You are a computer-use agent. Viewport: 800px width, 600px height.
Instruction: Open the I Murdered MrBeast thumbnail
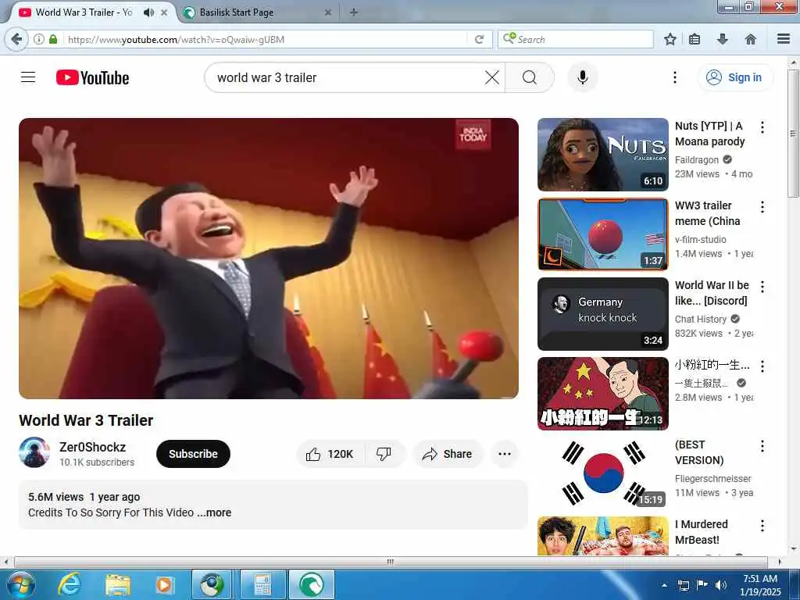(603, 536)
